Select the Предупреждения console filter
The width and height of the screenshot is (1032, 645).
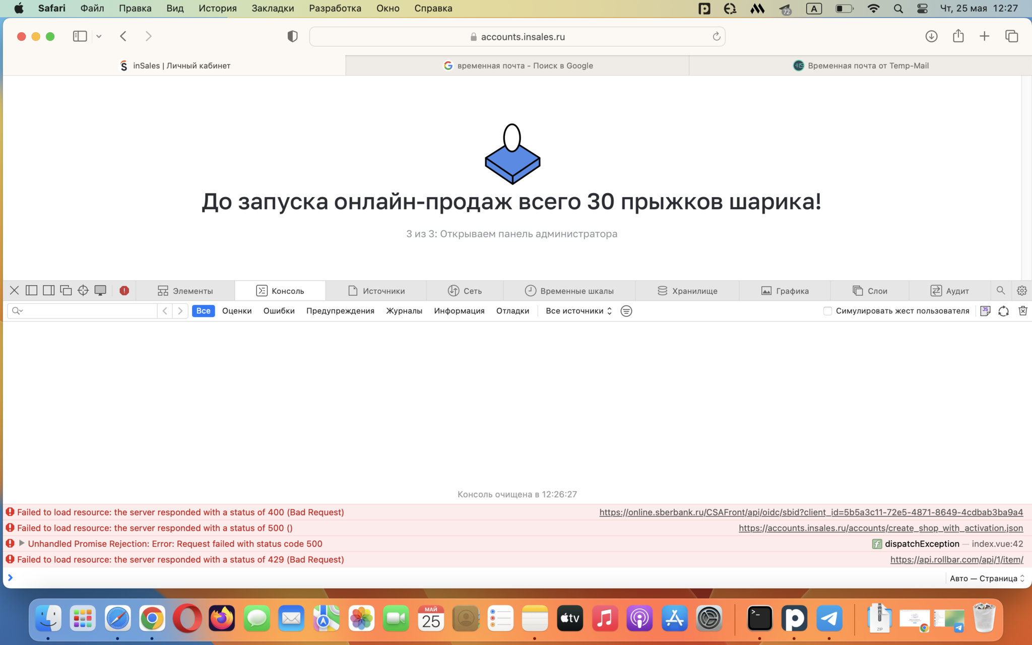tap(340, 311)
